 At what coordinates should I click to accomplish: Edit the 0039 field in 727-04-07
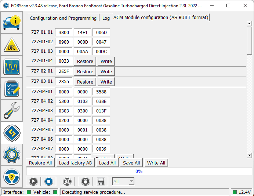click(101, 149)
